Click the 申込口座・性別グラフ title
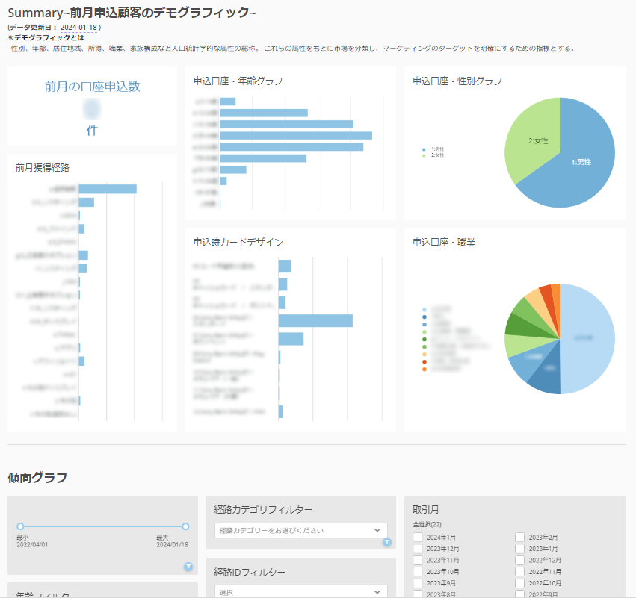Screen dimensions: 636x598 tap(457, 81)
